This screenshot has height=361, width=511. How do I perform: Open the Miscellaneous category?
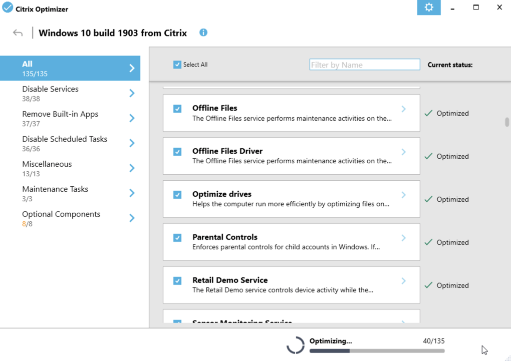click(x=70, y=168)
